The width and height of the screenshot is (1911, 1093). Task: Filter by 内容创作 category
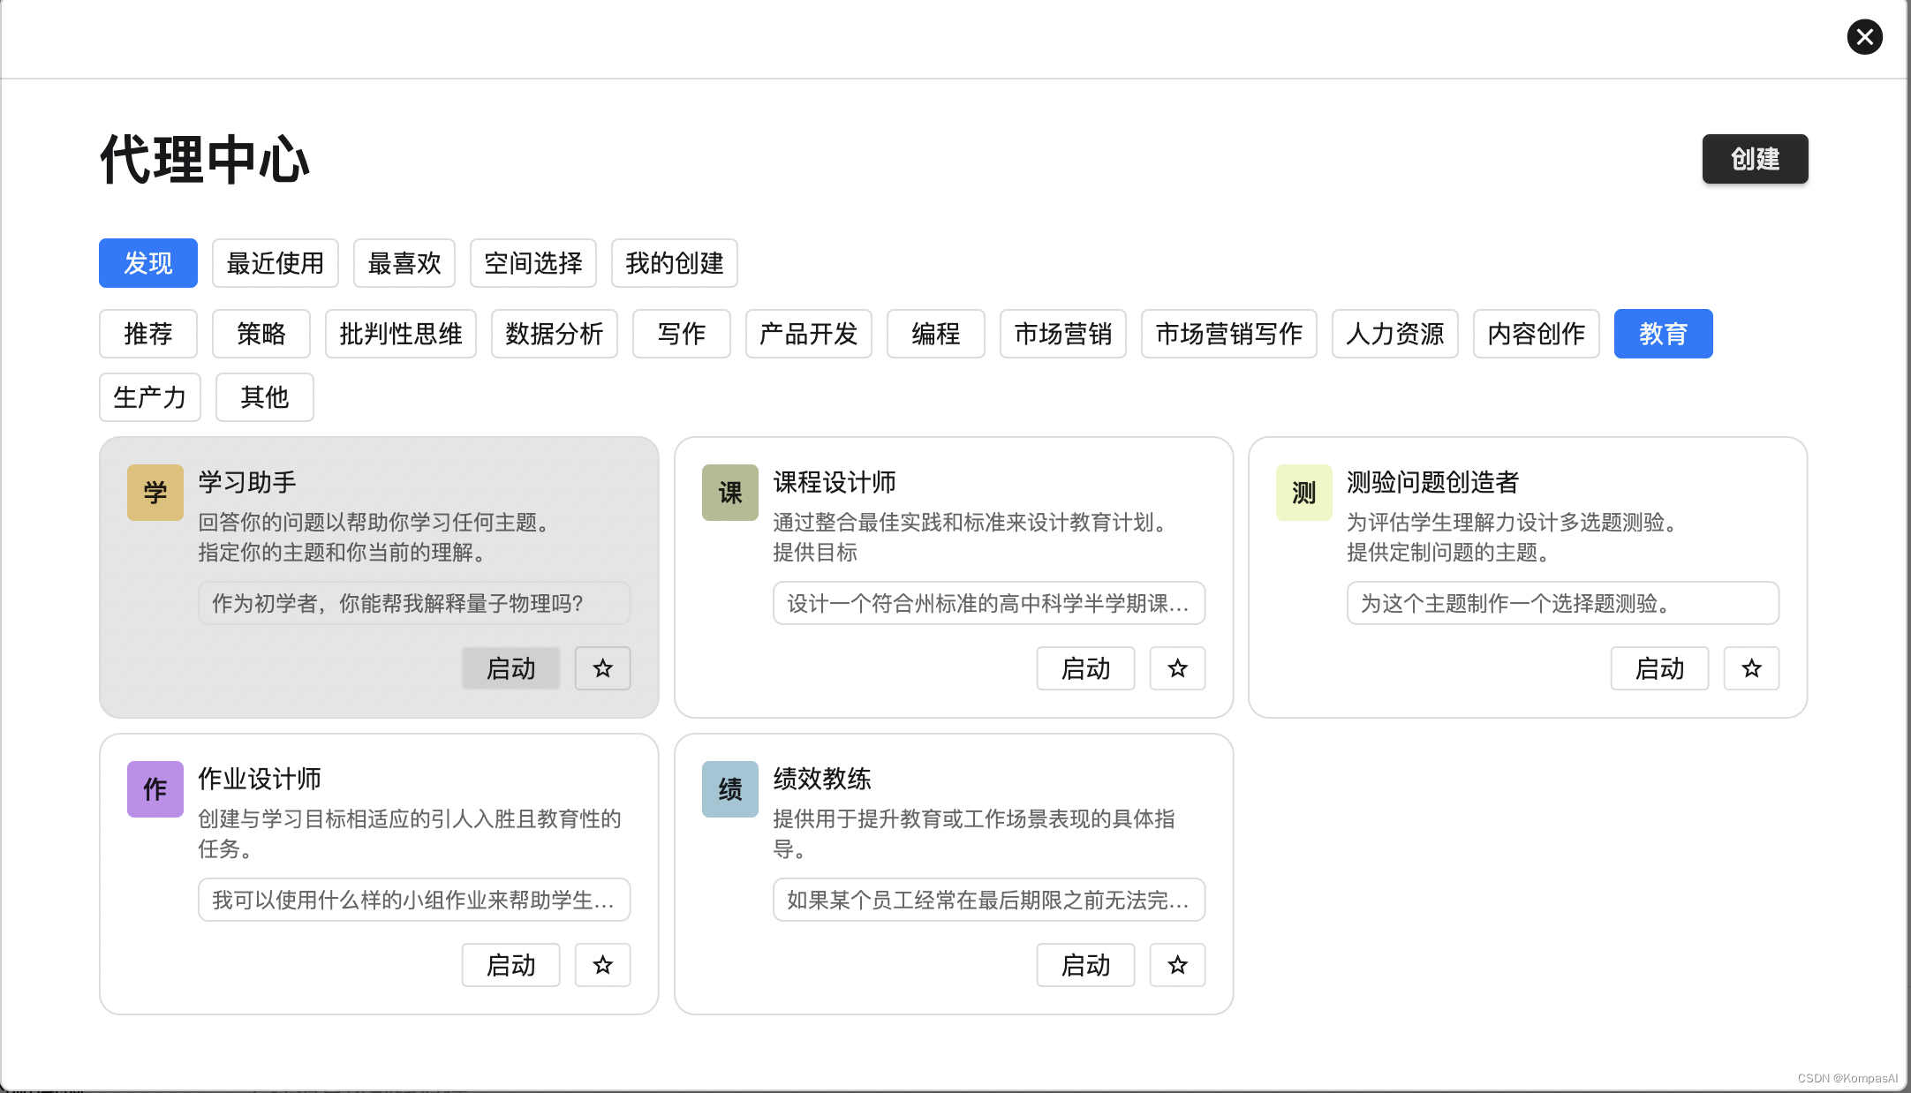pyautogui.click(x=1537, y=334)
